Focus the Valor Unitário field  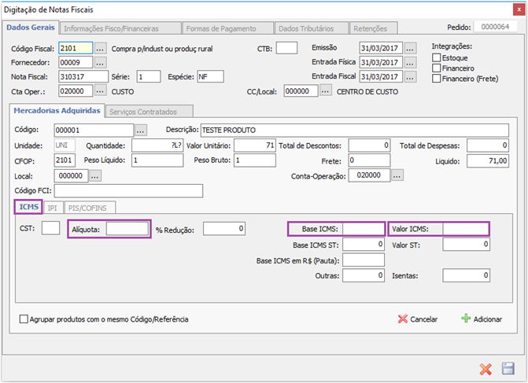pos(255,145)
